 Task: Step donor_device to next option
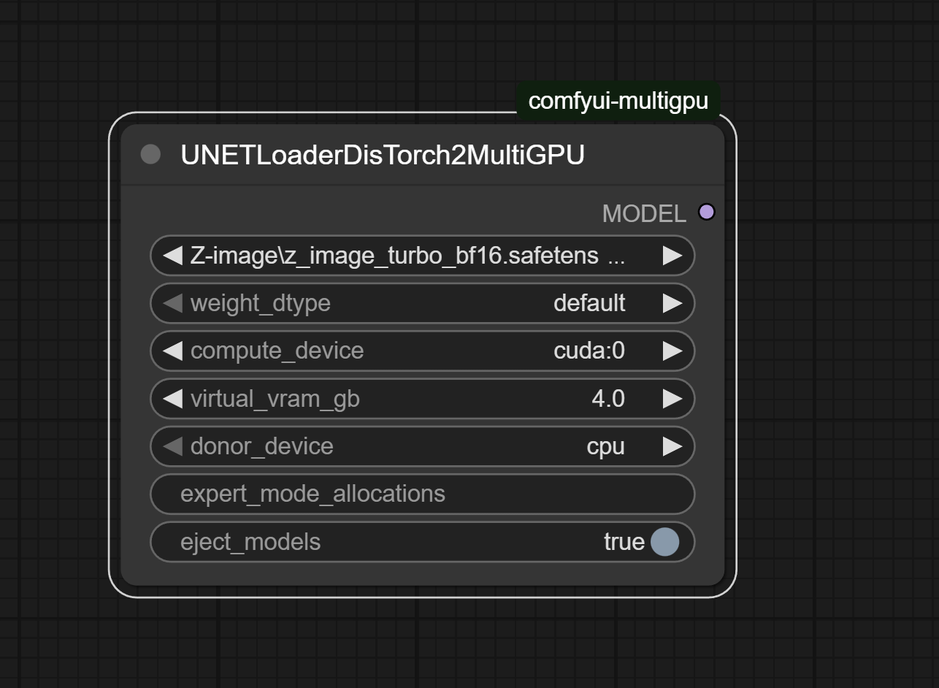[x=672, y=446]
